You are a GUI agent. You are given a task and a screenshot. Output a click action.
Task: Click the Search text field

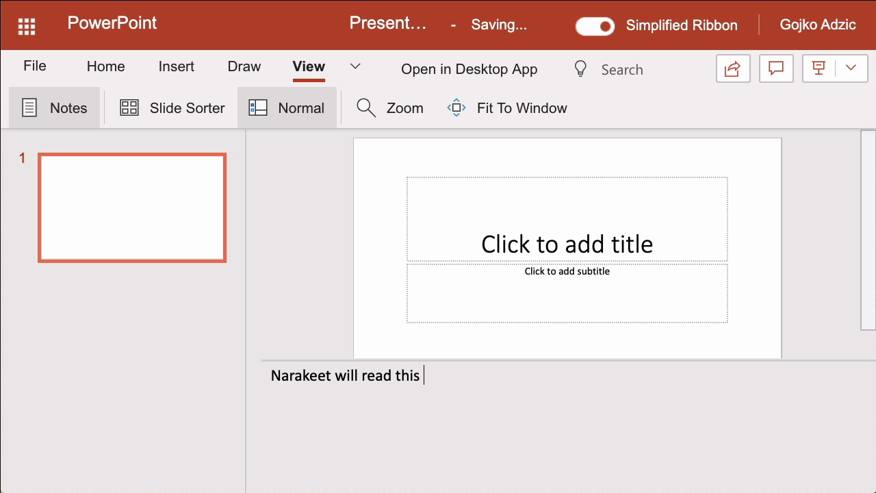pyautogui.click(x=622, y=69)
